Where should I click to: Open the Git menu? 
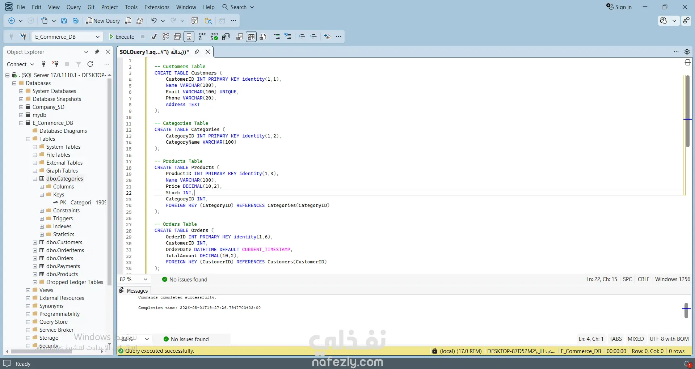[x=91, y=7]
